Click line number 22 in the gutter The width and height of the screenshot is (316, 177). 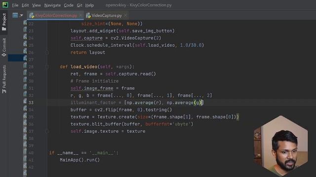click(x=31, y=24)
